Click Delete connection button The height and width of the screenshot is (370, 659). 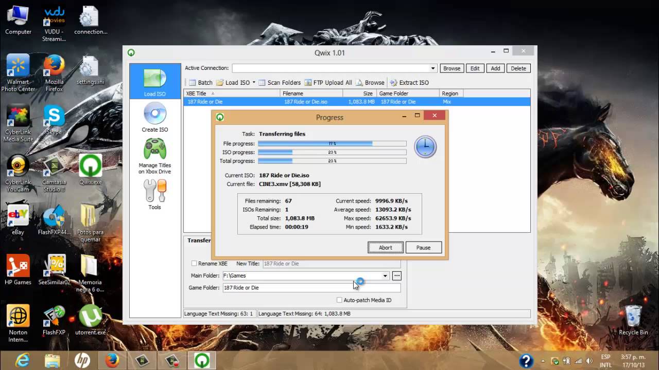(x=518, y=68)
